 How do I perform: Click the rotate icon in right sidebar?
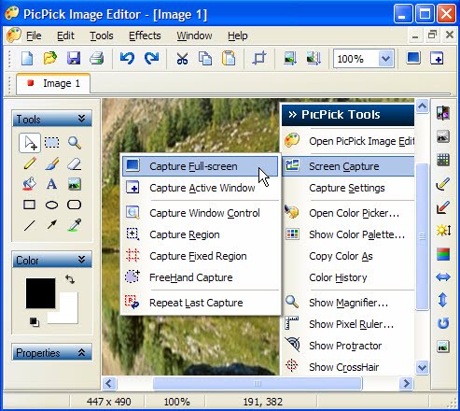tap(443, 323)
